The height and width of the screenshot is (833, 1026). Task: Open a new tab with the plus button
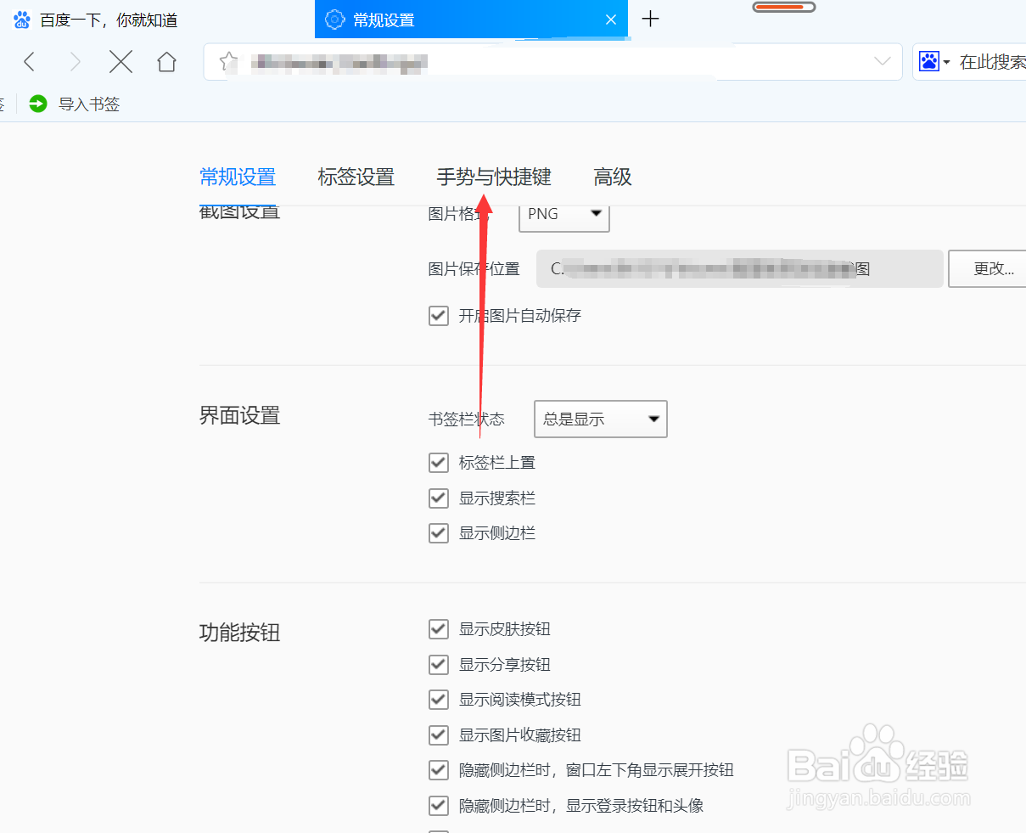pos(650,19)
